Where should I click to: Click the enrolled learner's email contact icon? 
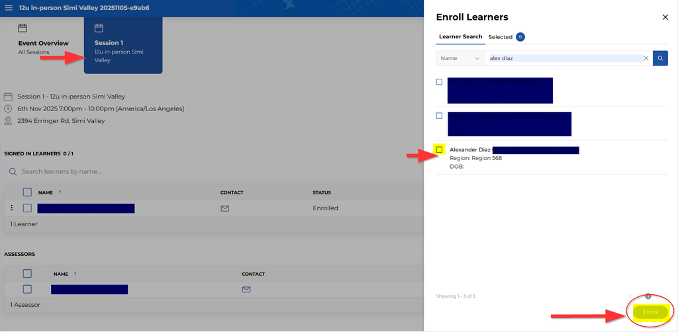point(224,208)
